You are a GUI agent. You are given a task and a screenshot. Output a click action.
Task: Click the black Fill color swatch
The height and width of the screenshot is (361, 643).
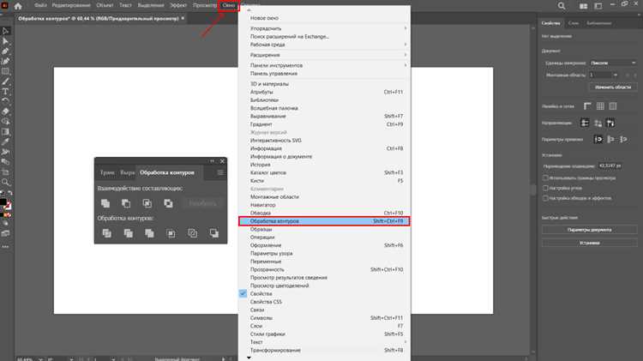[x=3, y=202]
